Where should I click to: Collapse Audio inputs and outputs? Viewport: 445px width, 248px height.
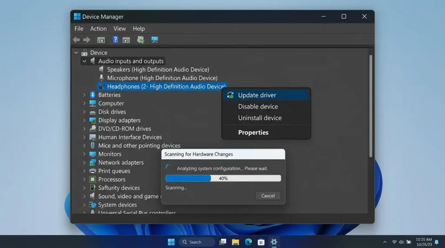pos(84,61)
